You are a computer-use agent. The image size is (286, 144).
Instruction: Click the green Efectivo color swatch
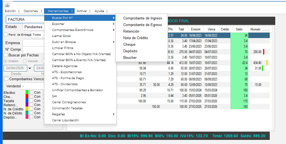[27, 92]
